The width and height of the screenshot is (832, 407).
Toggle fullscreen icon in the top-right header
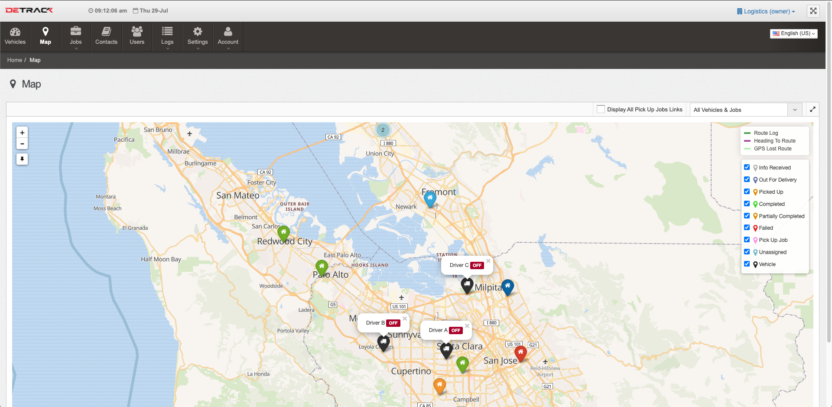(x=813, y=11)
